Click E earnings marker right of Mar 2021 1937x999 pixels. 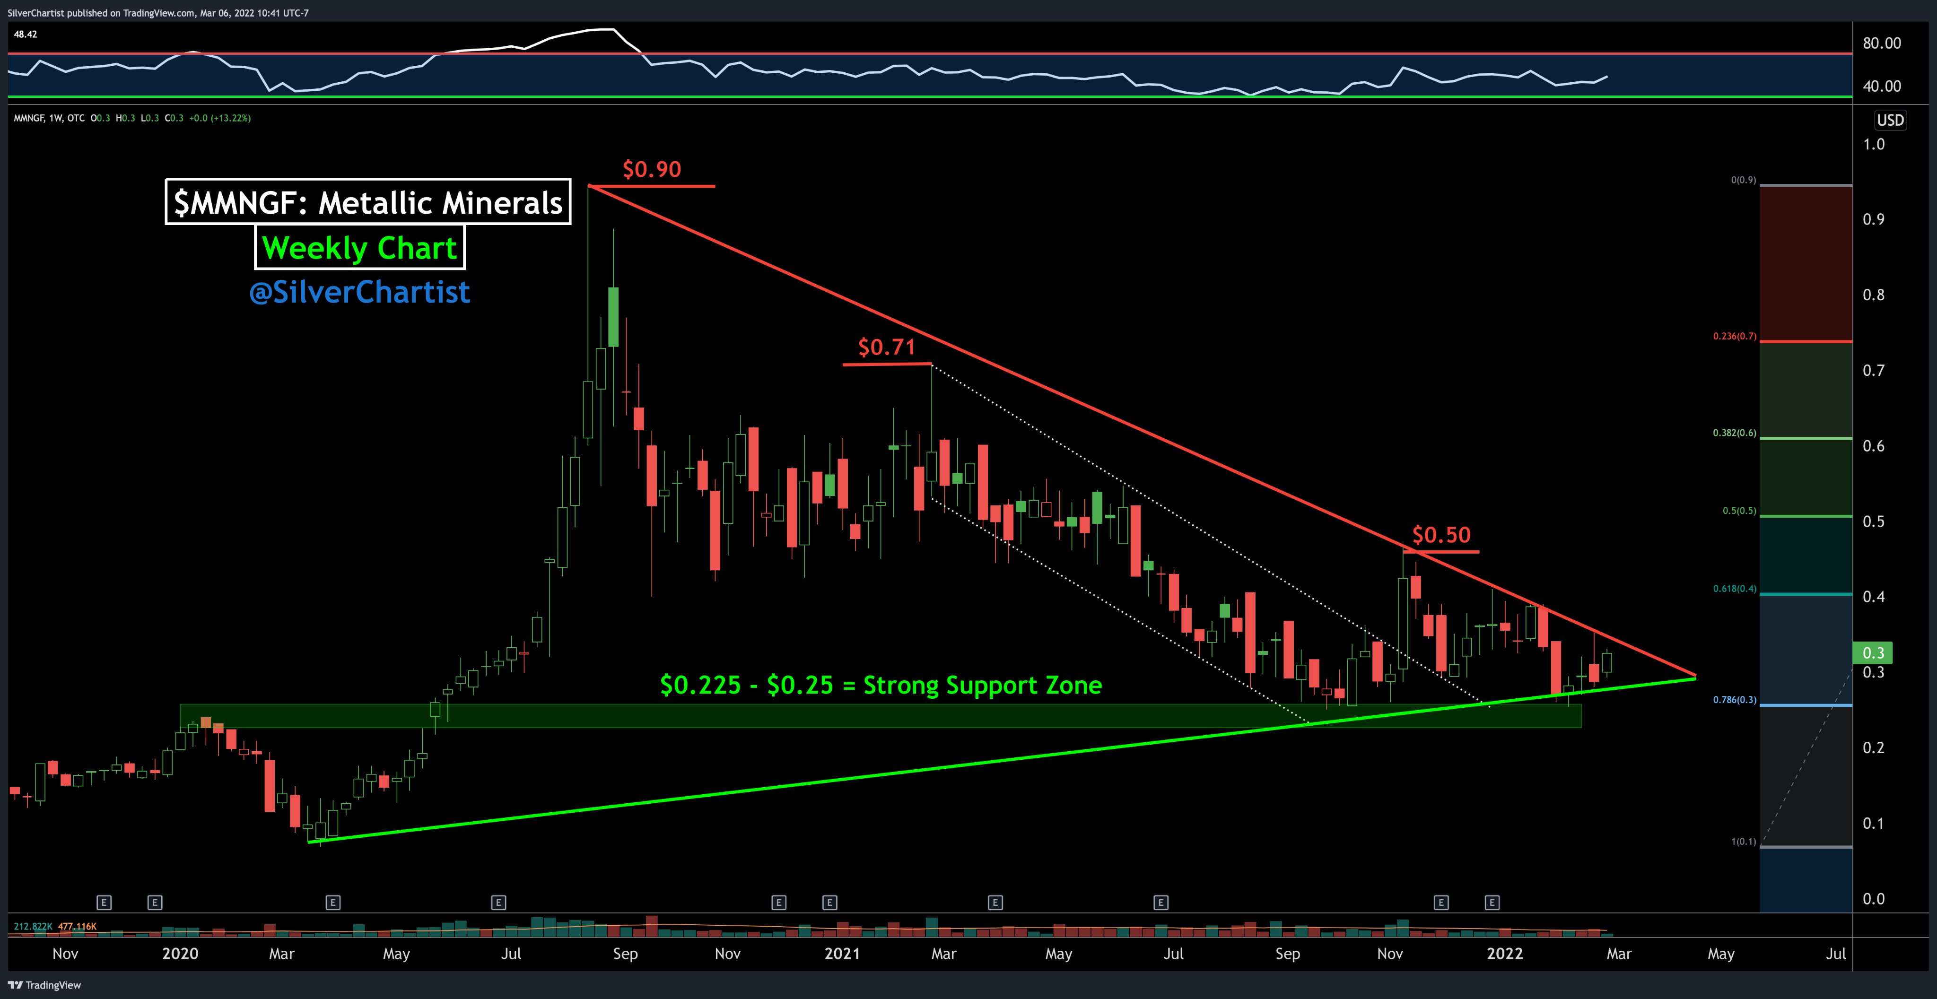(x=995, y=902)
